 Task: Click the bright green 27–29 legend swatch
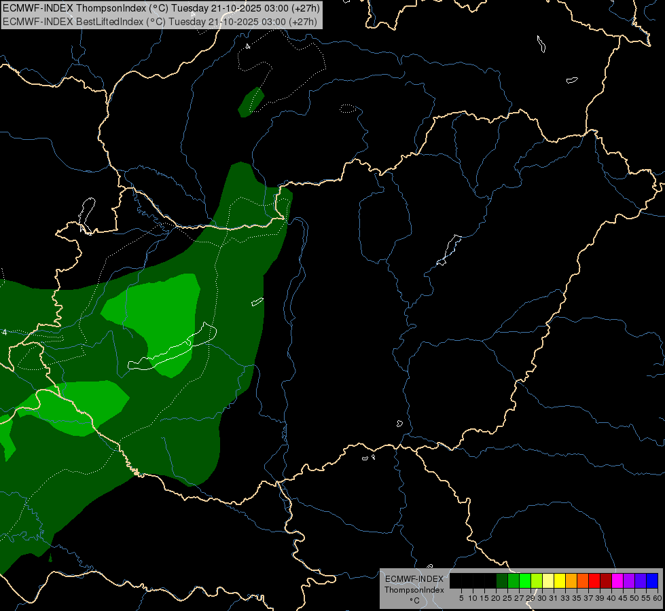[x=525, y=580]
